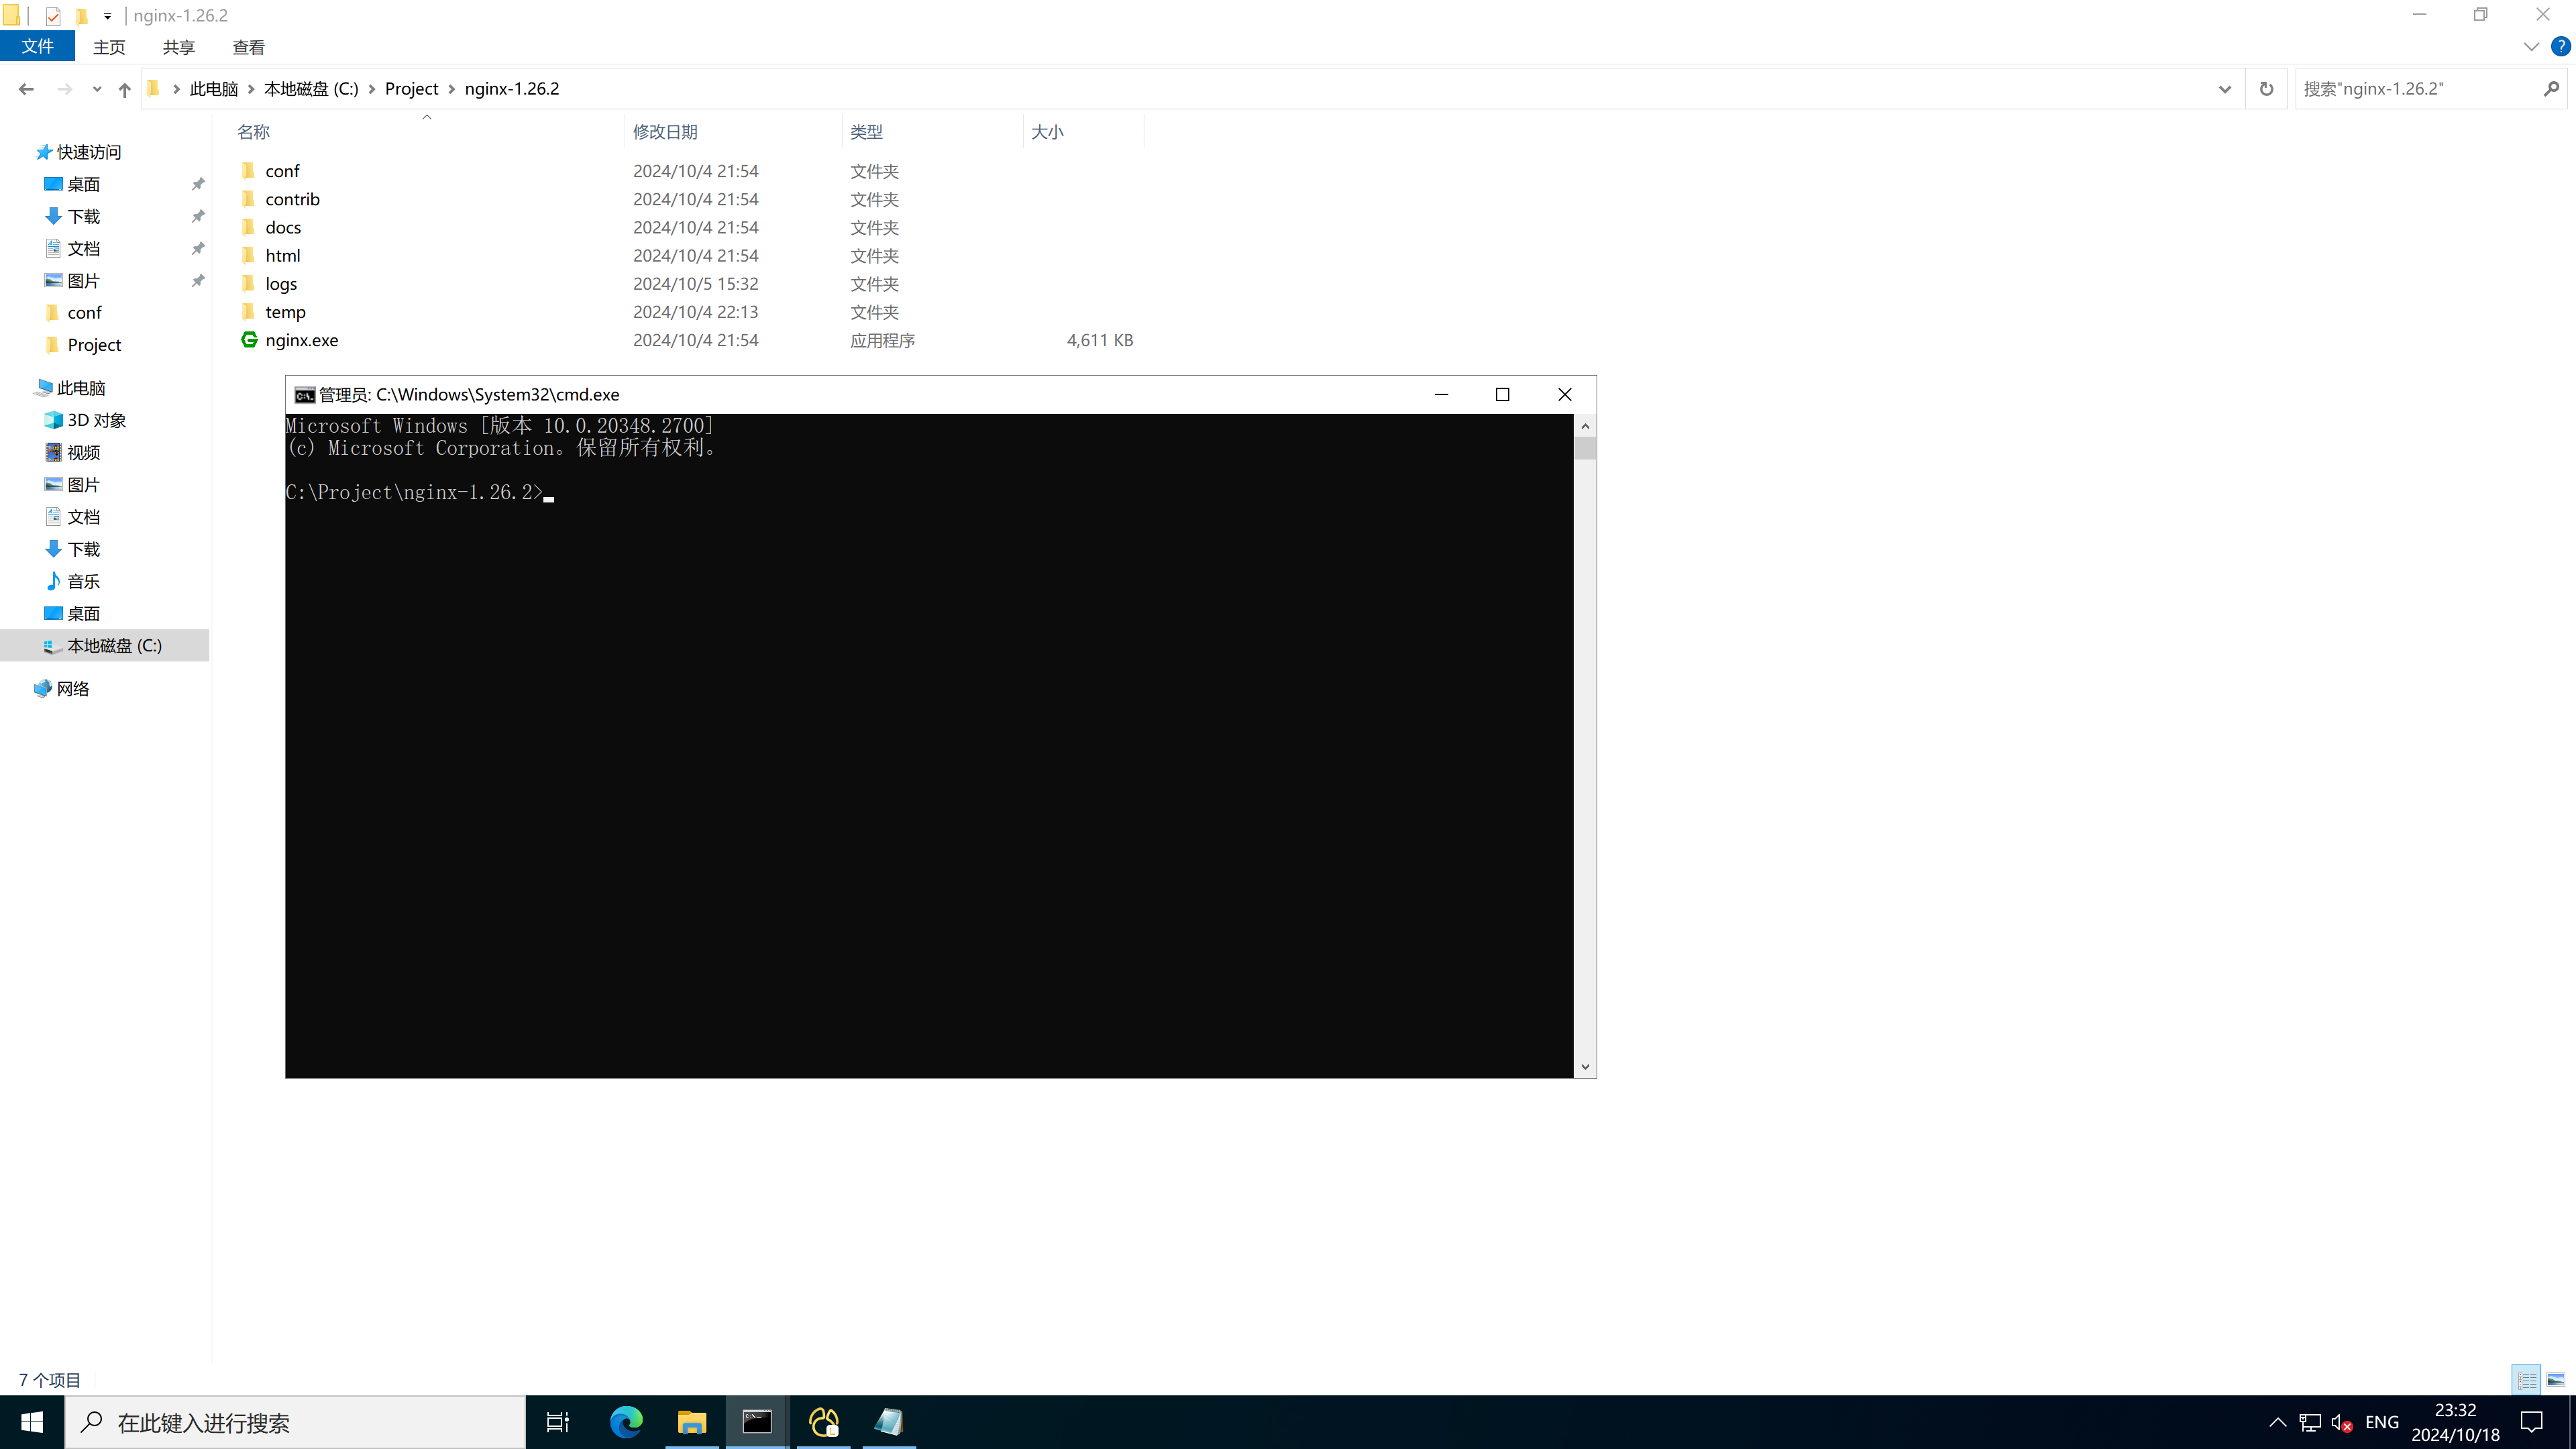Click the back navigation arrow
The width and height of the screenshot is (2576, 1449).
coord(26,89)
